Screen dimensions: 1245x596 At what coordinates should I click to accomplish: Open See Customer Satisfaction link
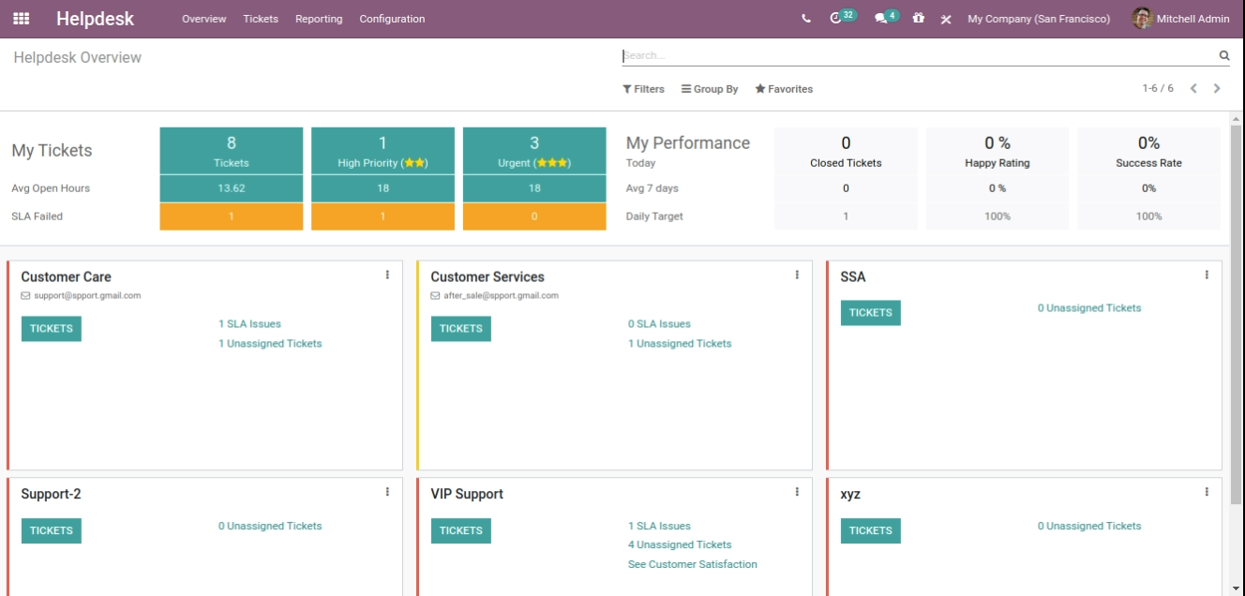tap(692, 564)
